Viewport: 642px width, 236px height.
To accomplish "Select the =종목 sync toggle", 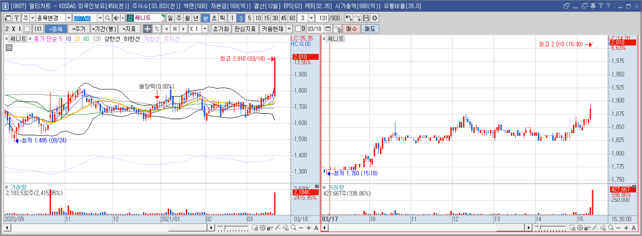I will [x=56, y=29].
